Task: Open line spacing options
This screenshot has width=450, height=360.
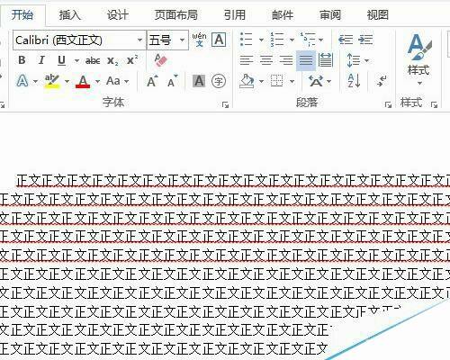Action: click(x=353, y=60)
